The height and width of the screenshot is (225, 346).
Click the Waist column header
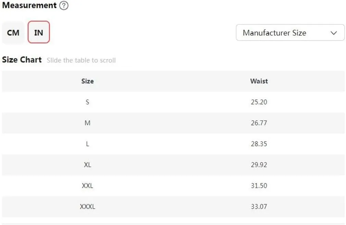click(259, 81)
